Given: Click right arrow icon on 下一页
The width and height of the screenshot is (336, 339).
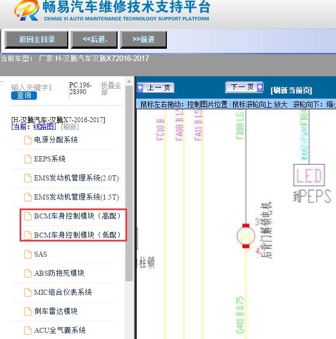Looking at the screenshot, I should 260,87.
